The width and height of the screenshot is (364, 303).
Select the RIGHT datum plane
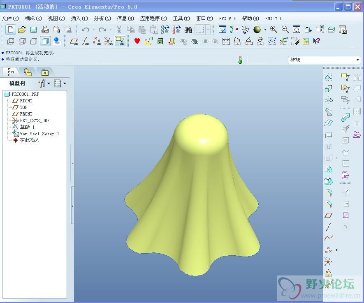tap(26, 101)
